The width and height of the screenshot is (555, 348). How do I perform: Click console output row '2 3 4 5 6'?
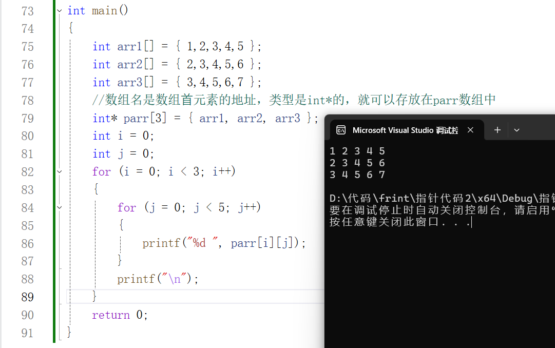[357, 163]
